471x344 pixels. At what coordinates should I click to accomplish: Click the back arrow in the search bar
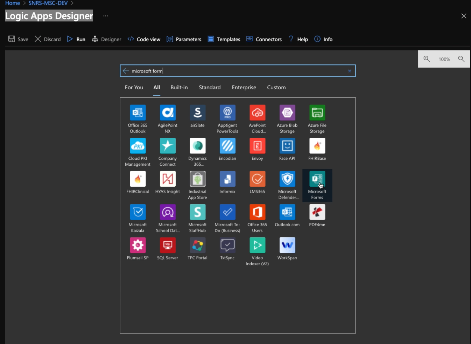click(x=126, y=71)
